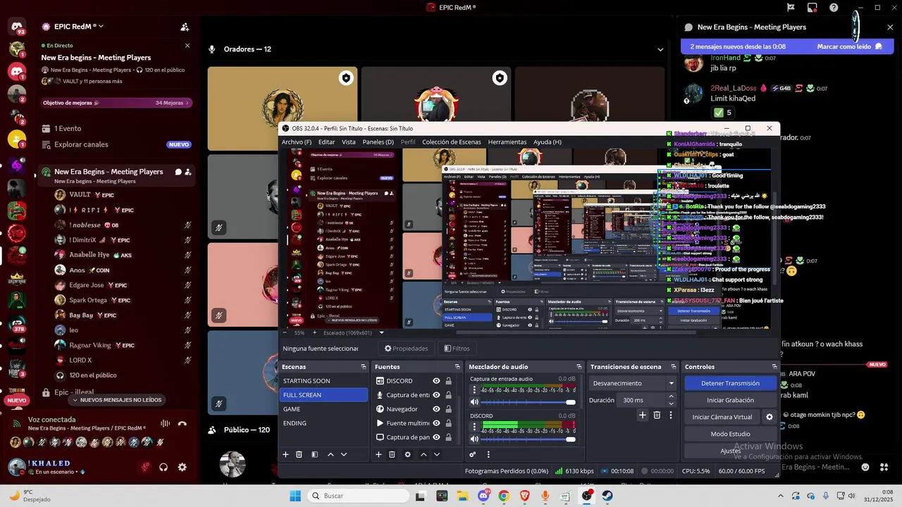This screenshot has width=902, height=507.
Task: Click Detener Transmisión button
Action: point(730,383)
